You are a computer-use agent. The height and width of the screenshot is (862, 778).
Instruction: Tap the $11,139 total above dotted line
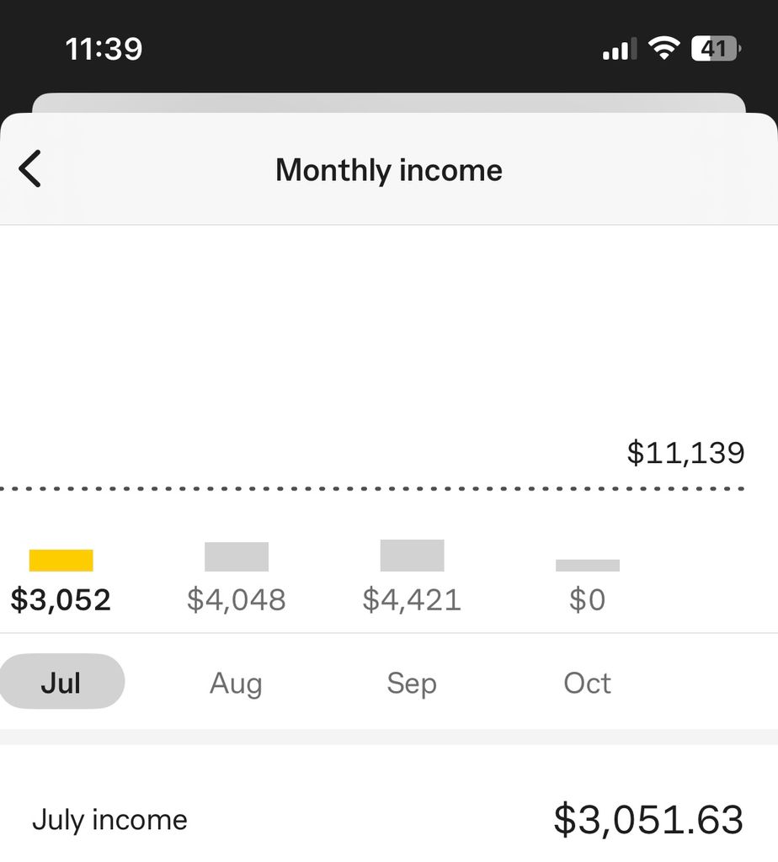pyautogui.click(x=685, y=453)
